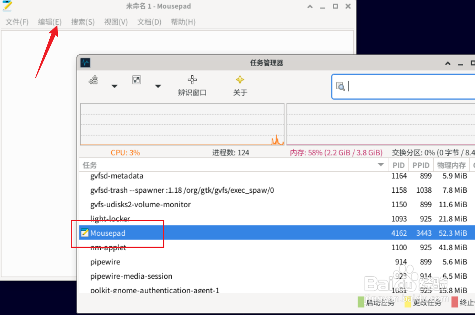Screen dimensions: 475x315
Task: Click the Mousepad notepad icon in title bar
Action: (7, 6)
